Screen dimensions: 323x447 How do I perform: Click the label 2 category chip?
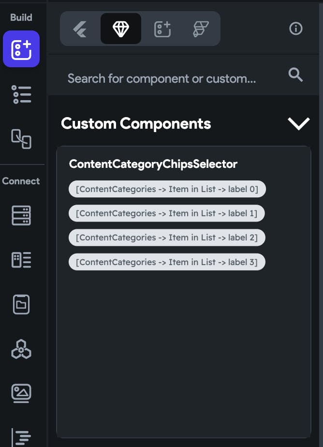tap(167, 237)
